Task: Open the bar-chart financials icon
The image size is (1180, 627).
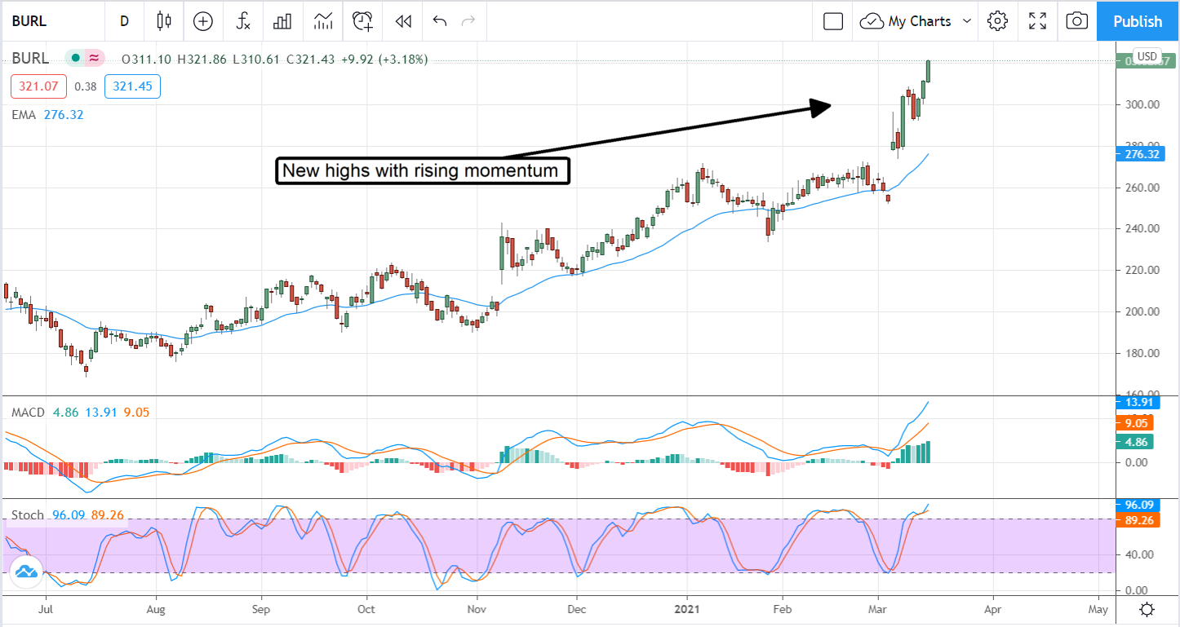Action: pos(282,21)
